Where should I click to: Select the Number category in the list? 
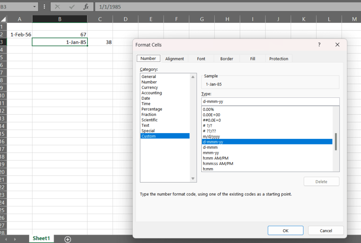click(165, 82)
